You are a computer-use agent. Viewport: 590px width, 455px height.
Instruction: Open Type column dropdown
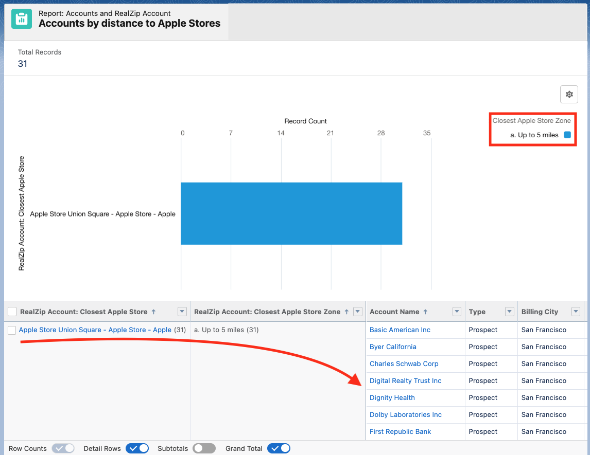(x=510, y=312)
